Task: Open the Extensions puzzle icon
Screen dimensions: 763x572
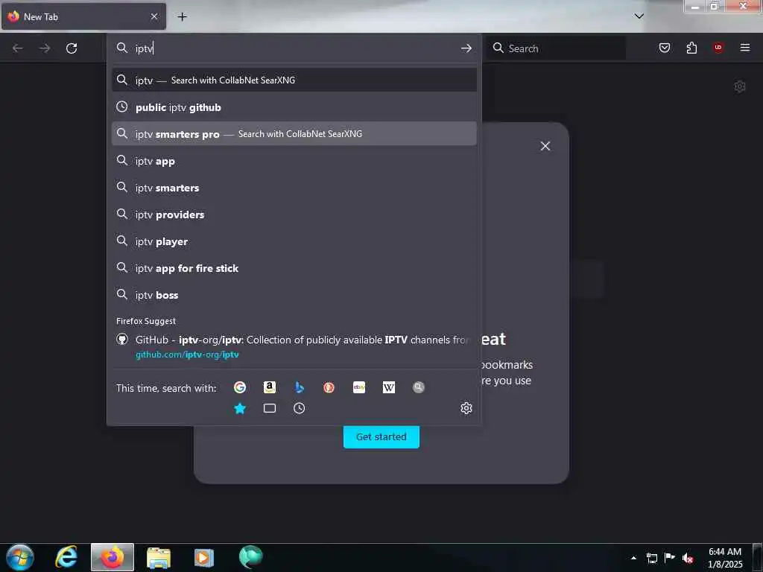Action: coord(691,48)
